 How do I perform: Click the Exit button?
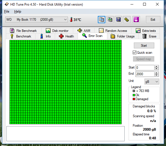tap(153, 20)
